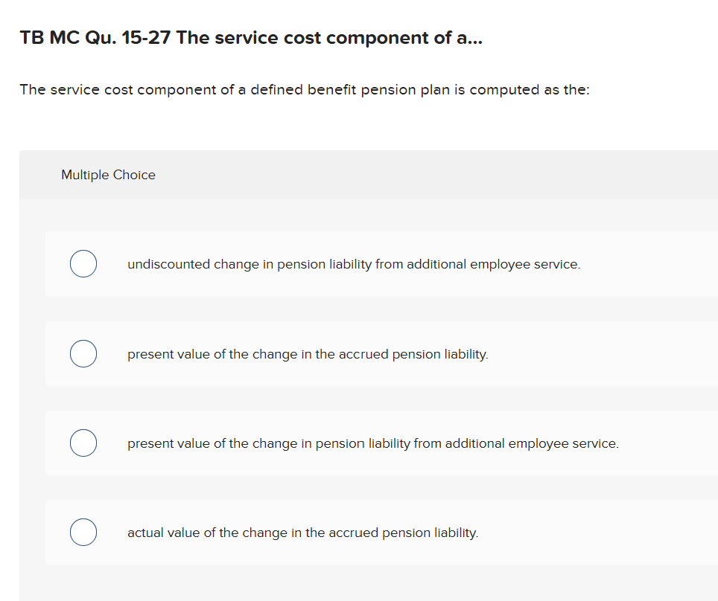The image size is (718, 601).
Task: Mark the radio button for the third answer option
Action: 83,443
